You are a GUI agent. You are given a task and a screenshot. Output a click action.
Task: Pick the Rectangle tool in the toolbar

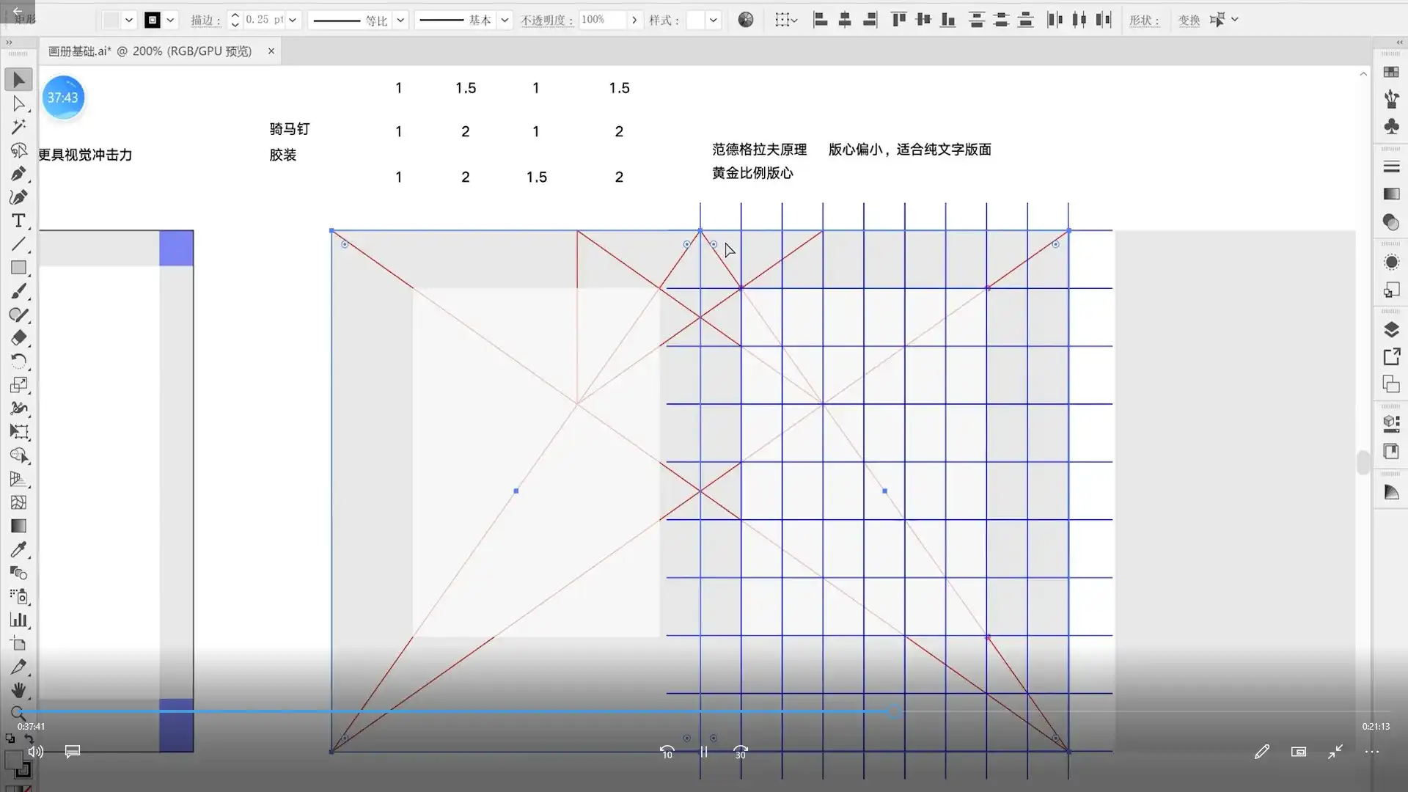pos(18,268)
